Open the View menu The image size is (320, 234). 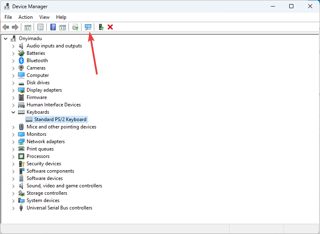click(x=44, y=17)
